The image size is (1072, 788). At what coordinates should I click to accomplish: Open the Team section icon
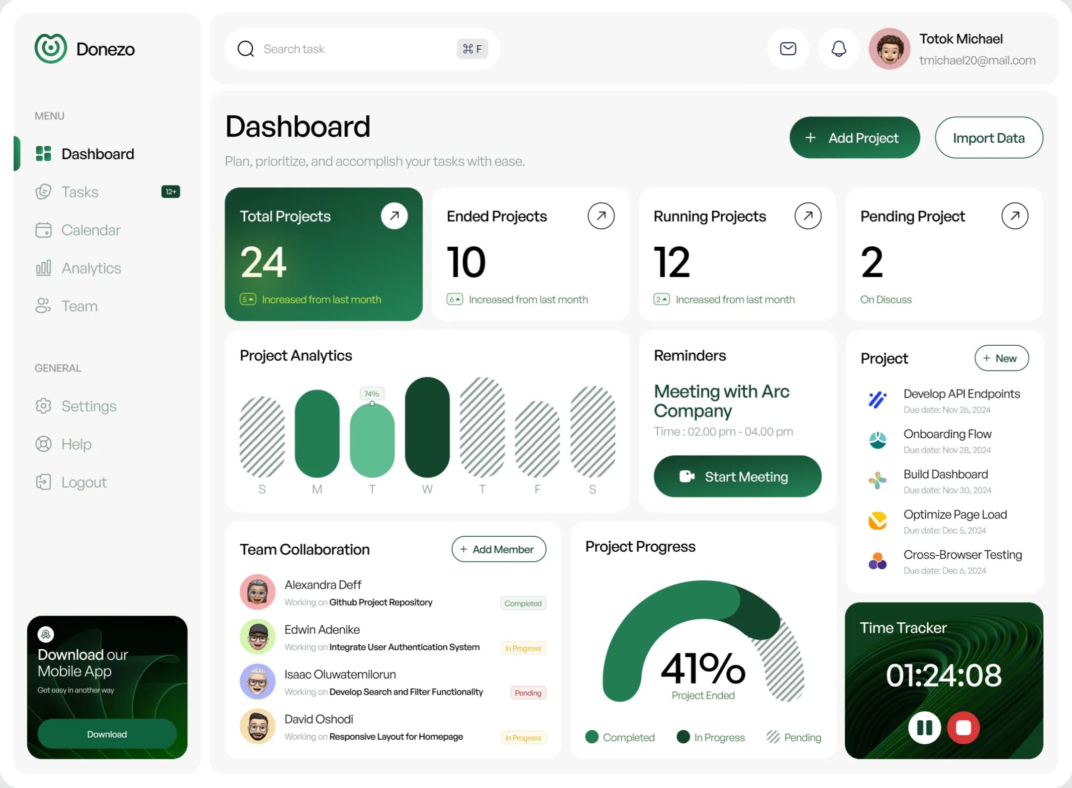[x=44, y=306]
